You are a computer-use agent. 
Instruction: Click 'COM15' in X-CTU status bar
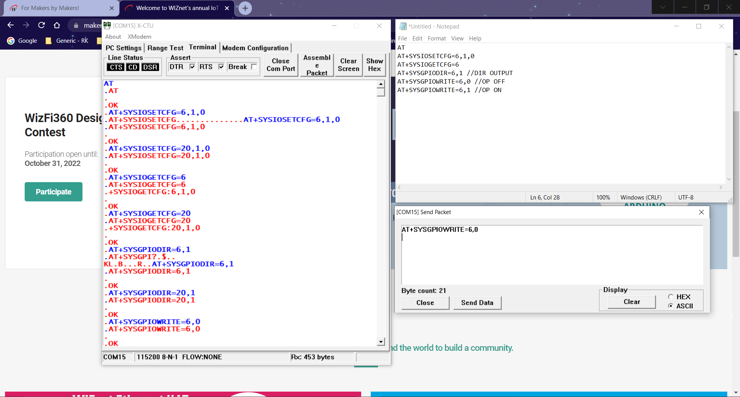[x=114, y=357]
